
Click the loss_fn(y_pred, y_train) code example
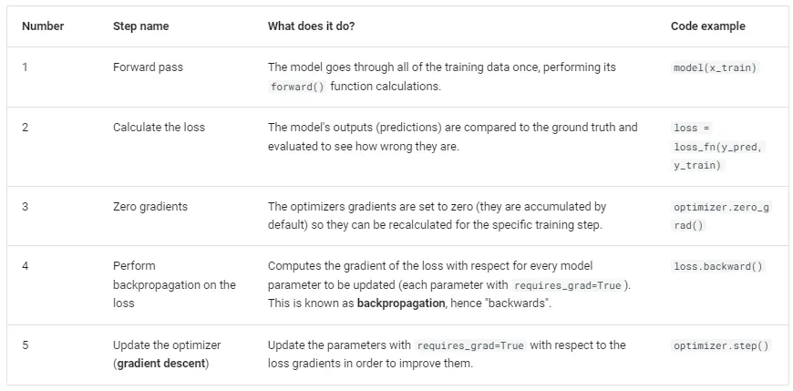click(716, 146)
